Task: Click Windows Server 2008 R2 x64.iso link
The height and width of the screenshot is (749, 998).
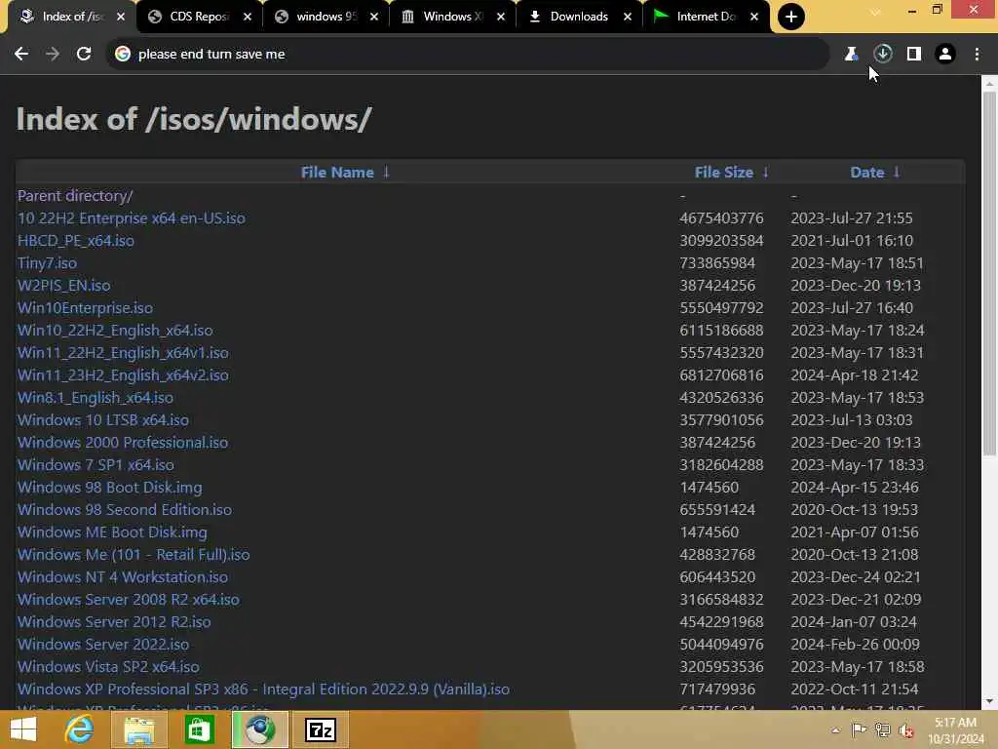Action: click(129, 600)
